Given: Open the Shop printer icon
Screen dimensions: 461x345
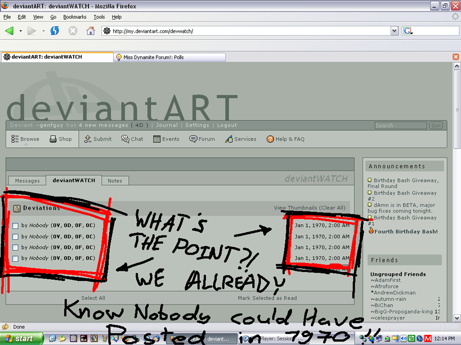Looking at the screenshot, I should [53, 139].
